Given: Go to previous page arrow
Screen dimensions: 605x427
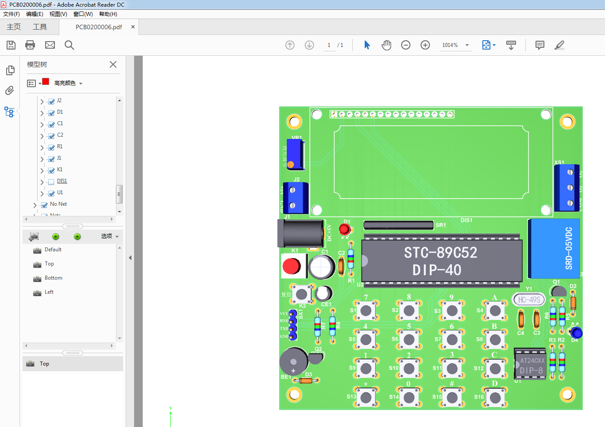Looking at the screenshot, I should coord(290,45).
